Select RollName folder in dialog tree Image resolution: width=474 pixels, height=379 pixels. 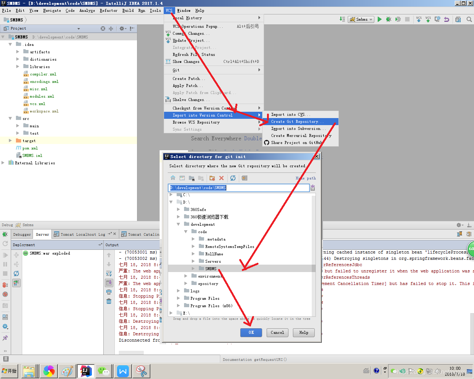tap(214, 254)
